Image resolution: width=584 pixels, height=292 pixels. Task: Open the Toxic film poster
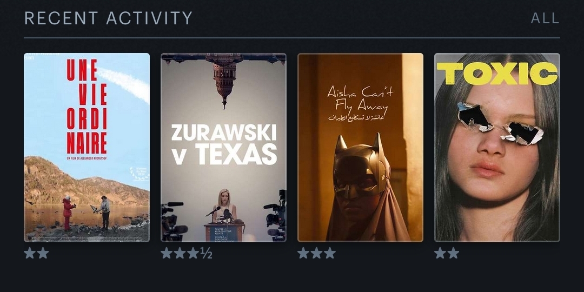click(497, 148)
